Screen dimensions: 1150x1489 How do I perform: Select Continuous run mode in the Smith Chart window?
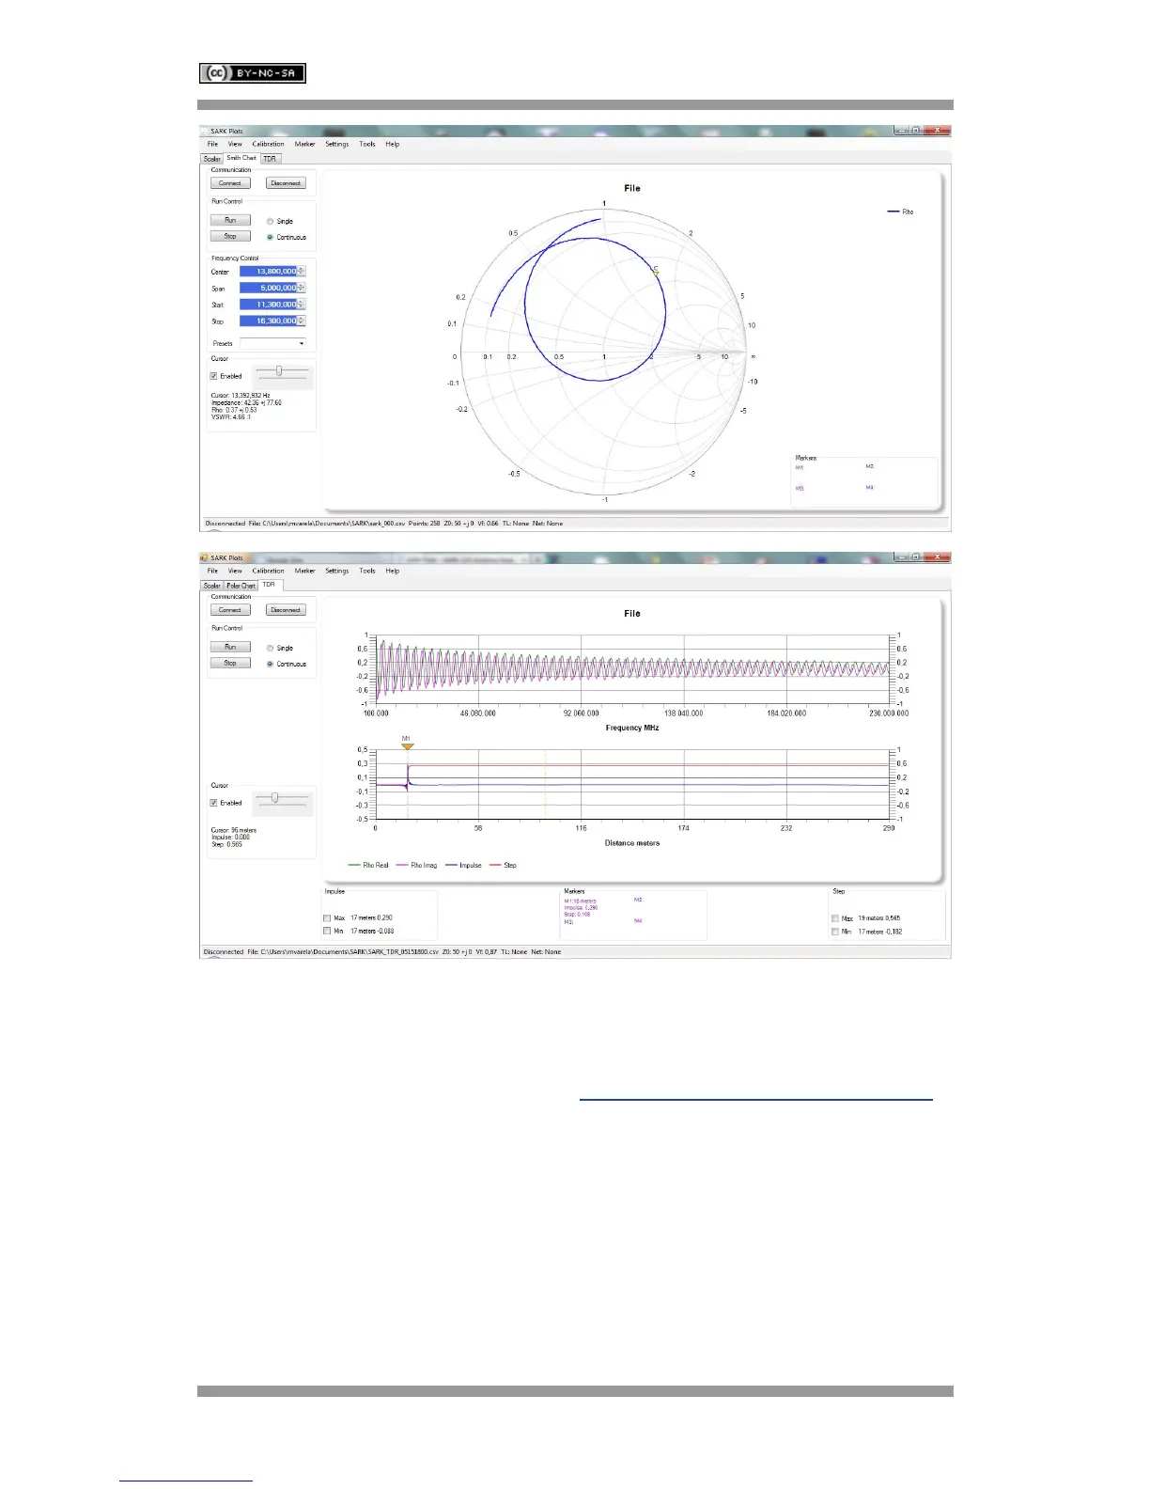pyautogui.click(x=287, y=237)
